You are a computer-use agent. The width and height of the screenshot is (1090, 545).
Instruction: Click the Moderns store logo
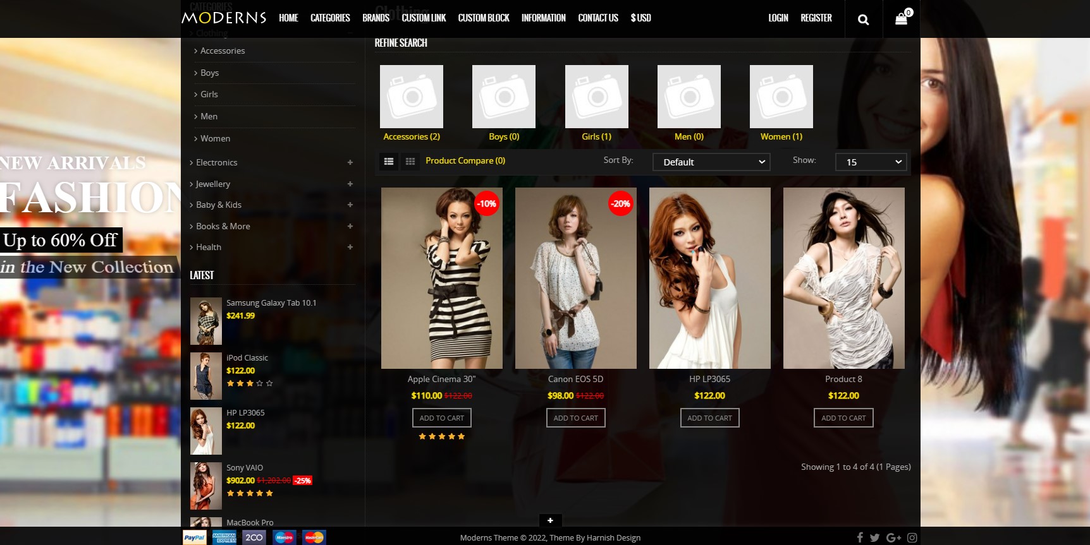pos(224,18)
